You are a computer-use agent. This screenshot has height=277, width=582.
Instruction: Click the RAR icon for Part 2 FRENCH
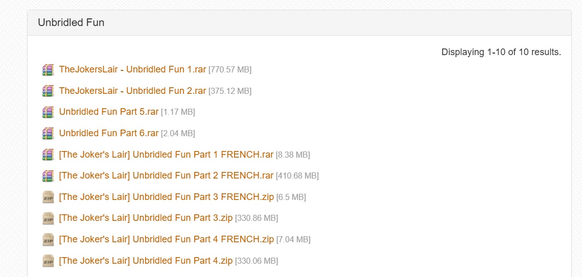tap(48, 175)
